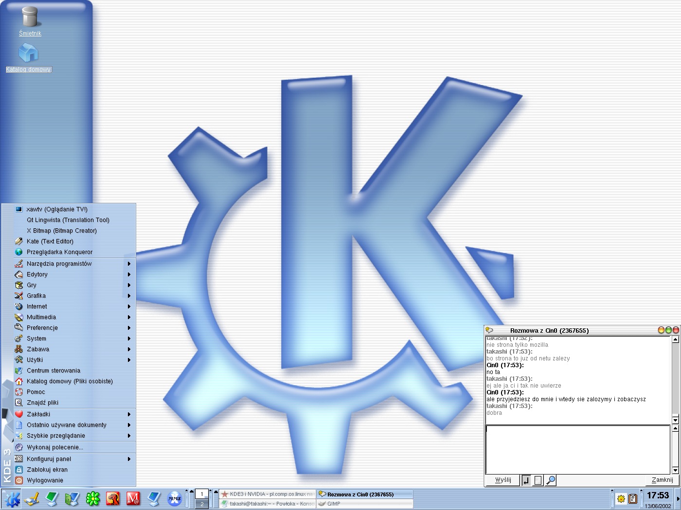This screenshot has width=681, height=510.
Task: Launch the desktop pencil icon in the panel
Action: tap(32, 499)
